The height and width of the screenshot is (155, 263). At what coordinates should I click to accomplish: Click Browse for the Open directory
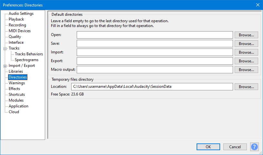click(x=246, y=35)
